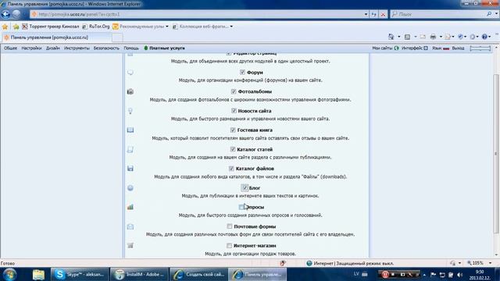Click the Windows Start button

[x=9, y=274]
